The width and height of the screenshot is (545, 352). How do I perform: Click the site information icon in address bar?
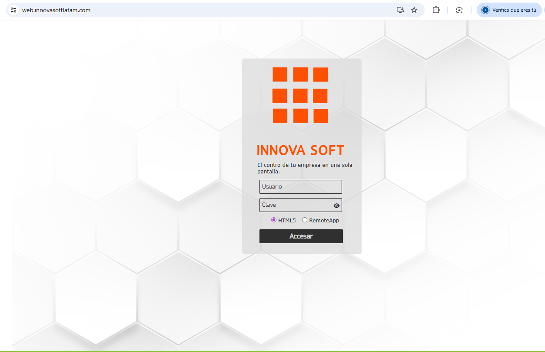(13, 10)
